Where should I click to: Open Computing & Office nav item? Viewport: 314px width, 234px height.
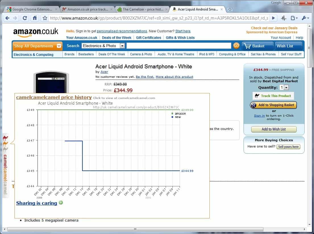coord(232,54)
